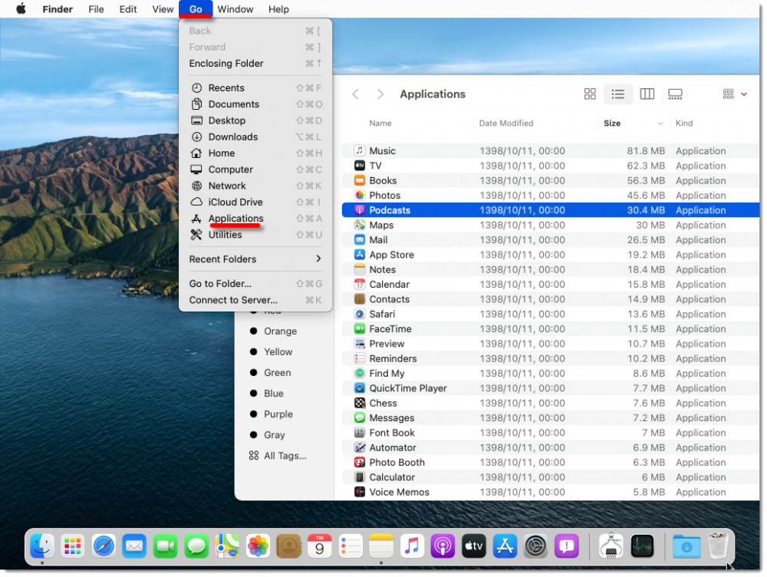Open System Preferences from the Dock
The image size is (767, 577).
(x=535, y=546)
